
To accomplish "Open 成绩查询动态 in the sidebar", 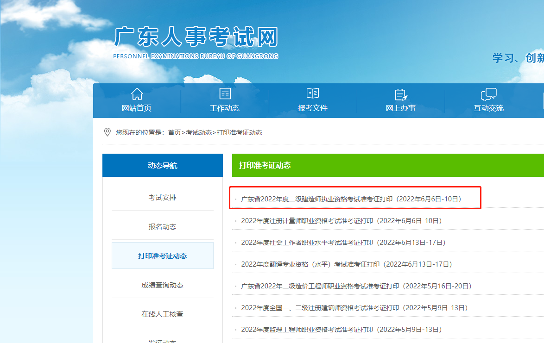I will pos(162,285).
